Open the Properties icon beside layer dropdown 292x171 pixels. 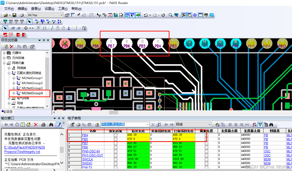[x=67, y=15]
